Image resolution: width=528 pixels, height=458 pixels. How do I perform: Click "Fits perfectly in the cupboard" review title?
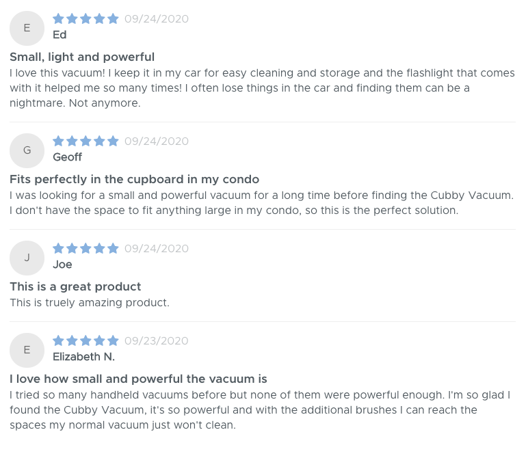(134, 179)
